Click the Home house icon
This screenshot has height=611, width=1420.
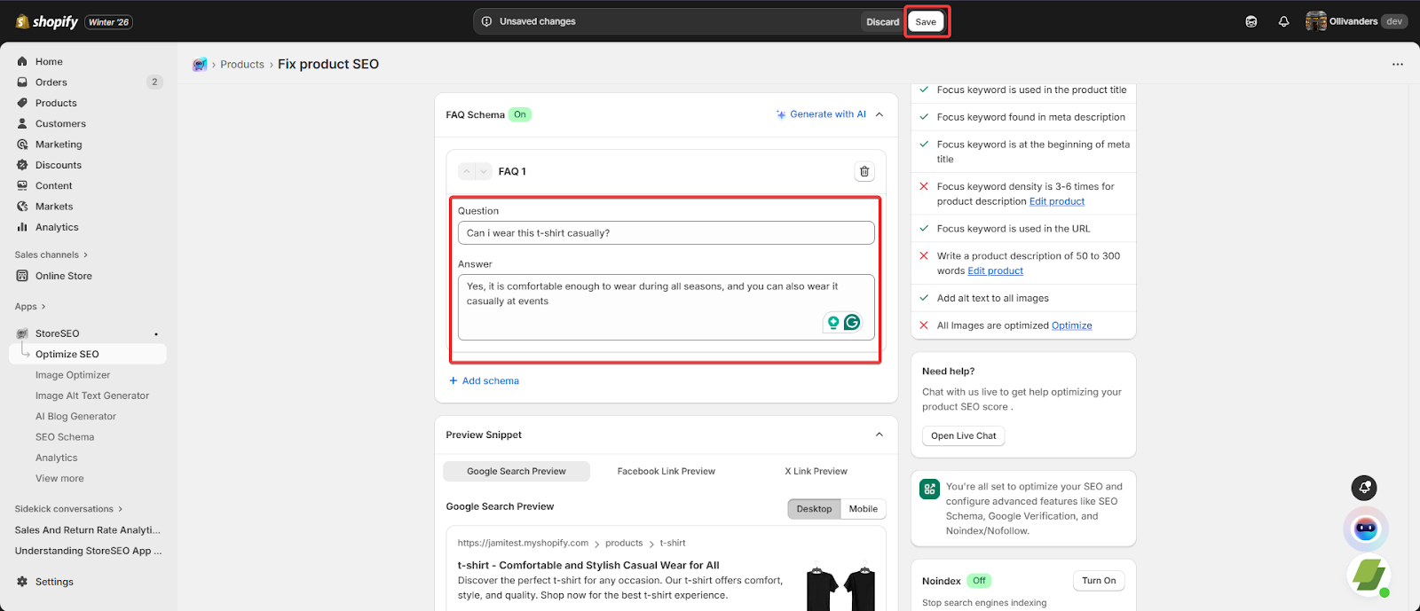pos(22,61)
